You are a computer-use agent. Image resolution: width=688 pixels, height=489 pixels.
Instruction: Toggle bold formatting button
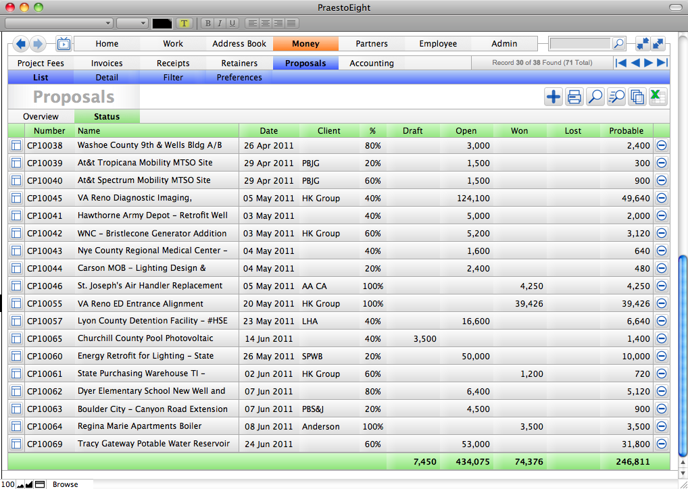208,23
